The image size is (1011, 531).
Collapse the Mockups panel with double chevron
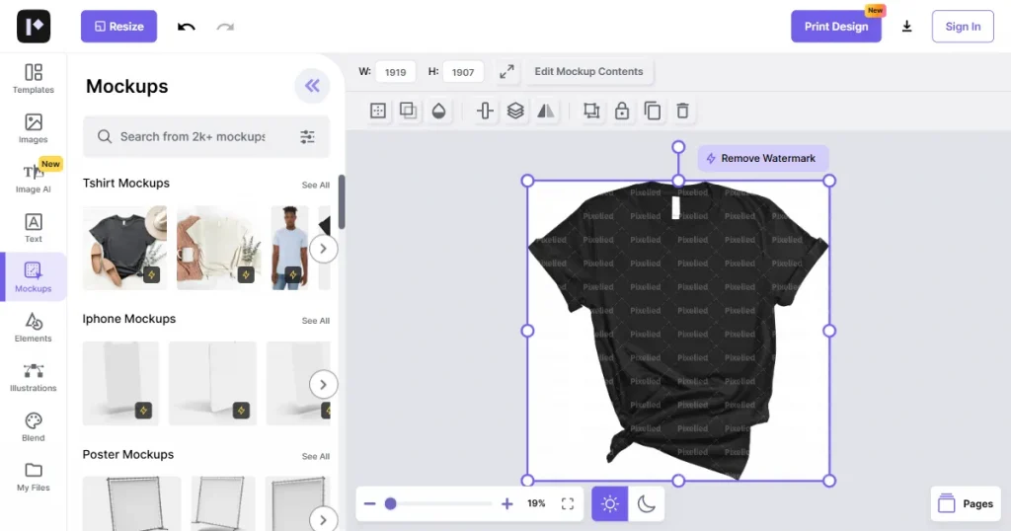tap(312, 86)
